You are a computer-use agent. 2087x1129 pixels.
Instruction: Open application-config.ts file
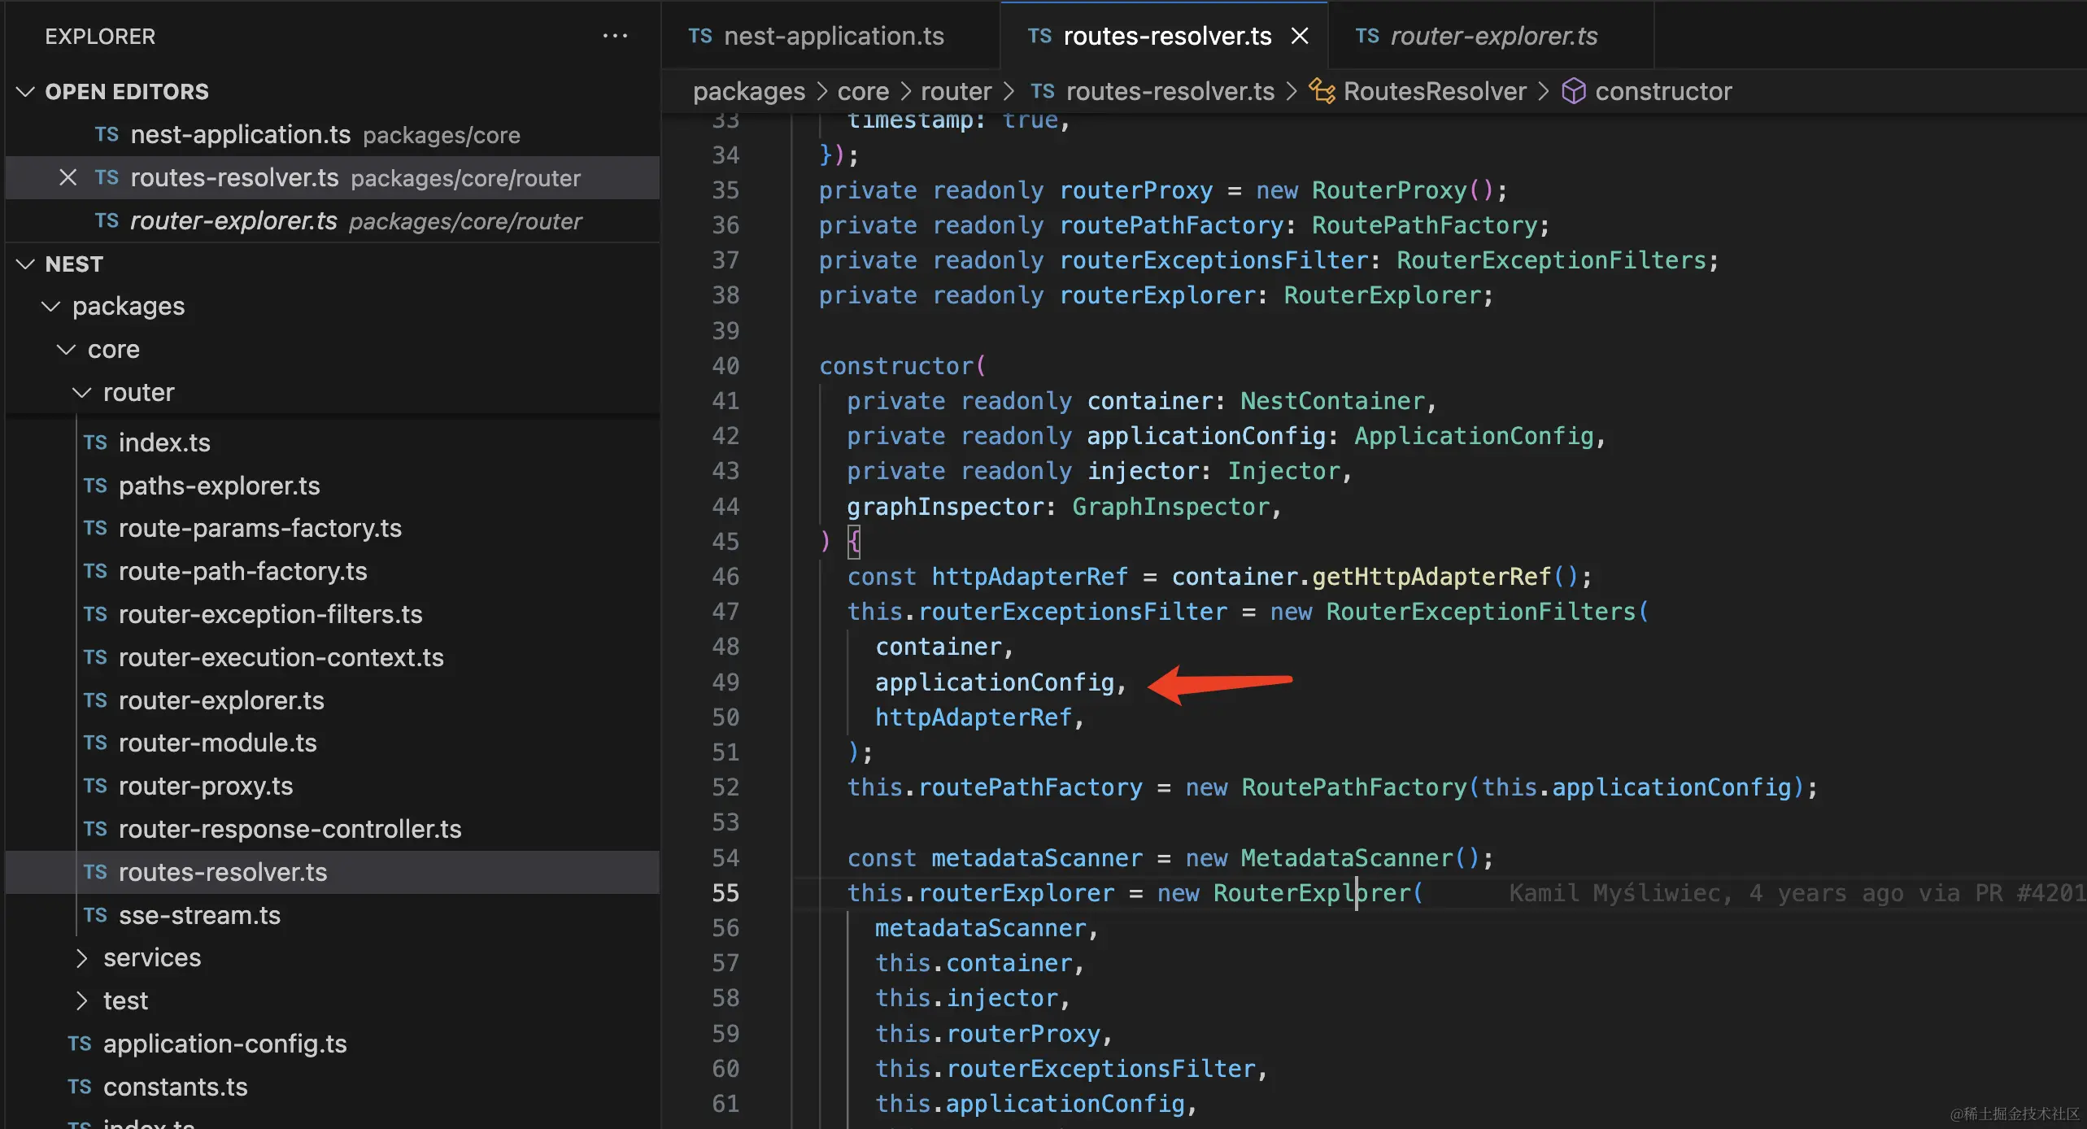pyautogui.click(x=225, y=1044)
